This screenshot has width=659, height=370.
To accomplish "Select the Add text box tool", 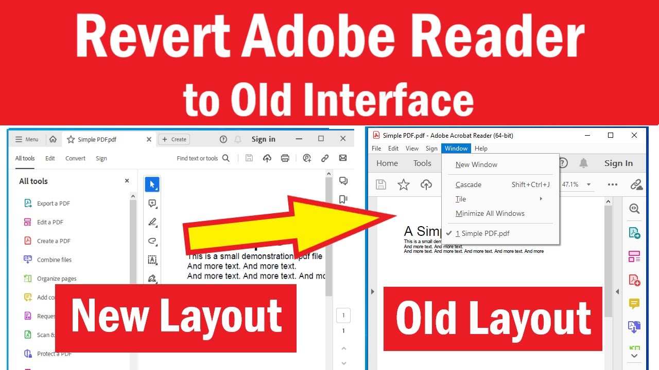I will [x=152, y=260].
